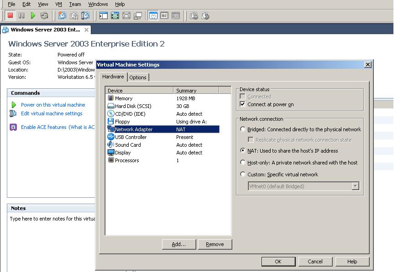Click the red Power Off toolbar icon
This screenshot has height=272, width=398.
10,15
